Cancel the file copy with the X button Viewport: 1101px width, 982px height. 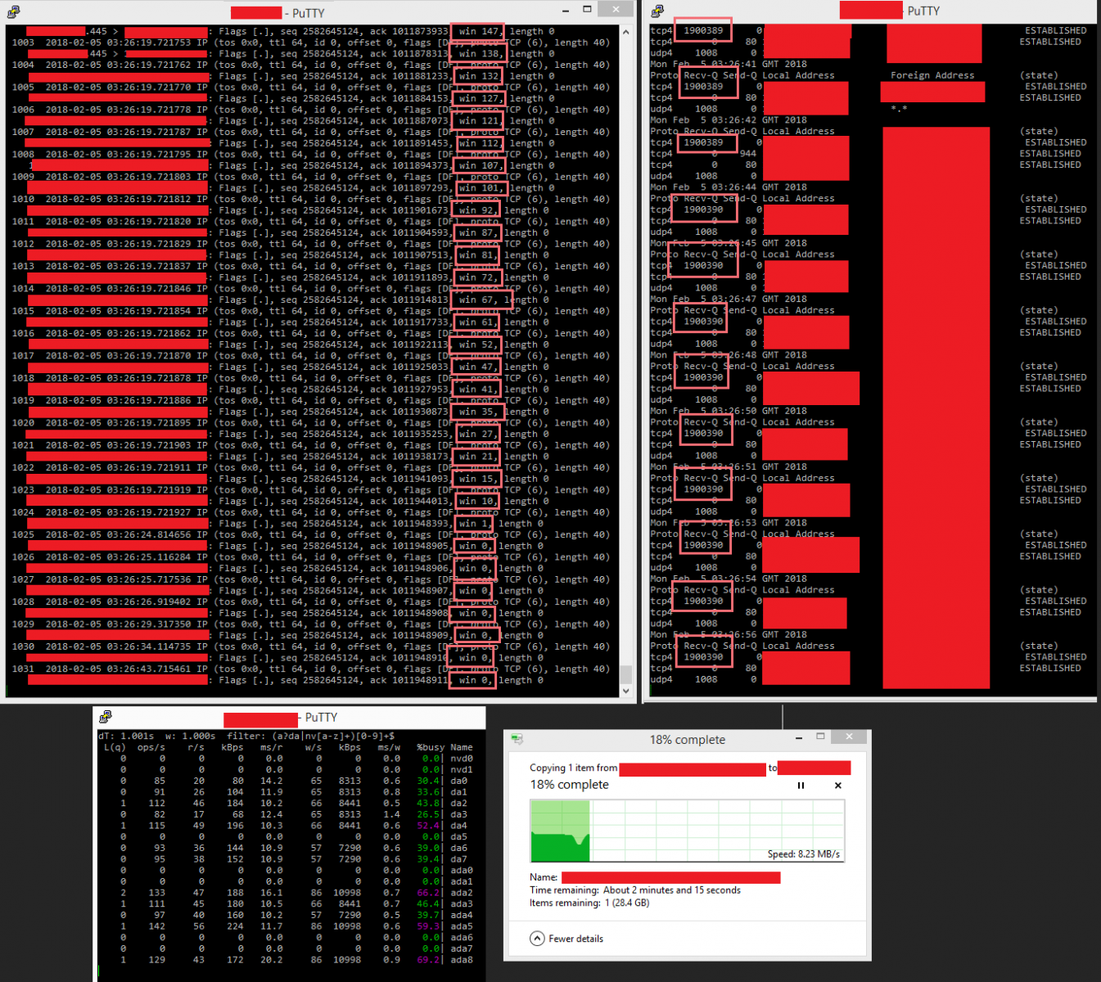point(837,786)
